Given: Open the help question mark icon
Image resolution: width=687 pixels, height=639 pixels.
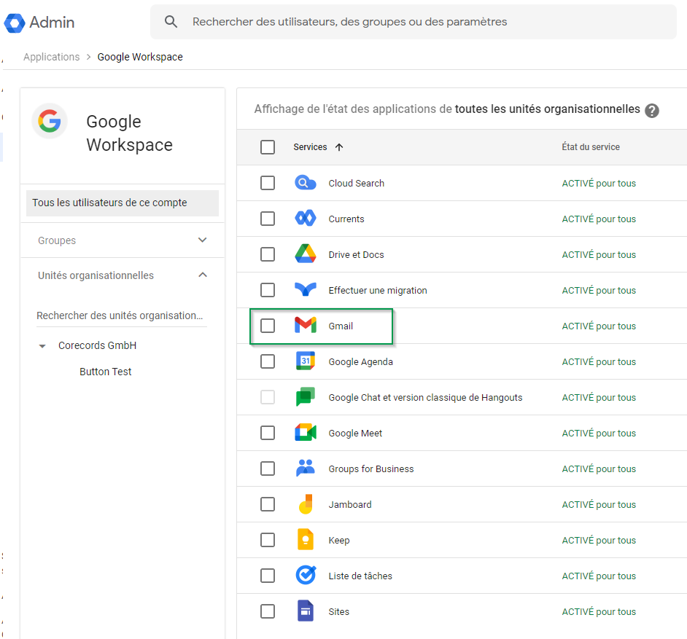Looking at the screenshot, I should pos(652,110).
